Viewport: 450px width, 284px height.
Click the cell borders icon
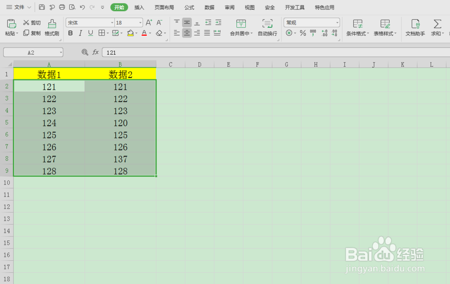[102, 33]
